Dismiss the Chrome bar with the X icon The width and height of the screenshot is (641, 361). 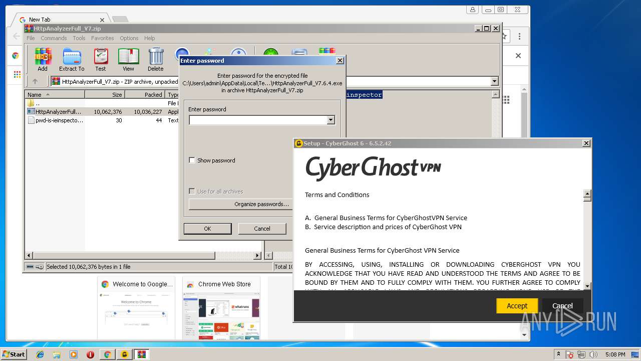tap(518, 56)
